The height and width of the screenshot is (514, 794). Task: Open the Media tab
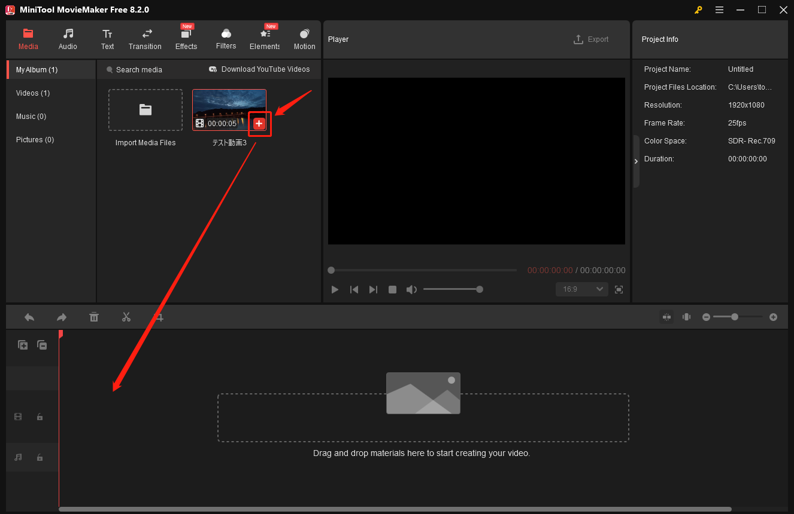[28, 39]
